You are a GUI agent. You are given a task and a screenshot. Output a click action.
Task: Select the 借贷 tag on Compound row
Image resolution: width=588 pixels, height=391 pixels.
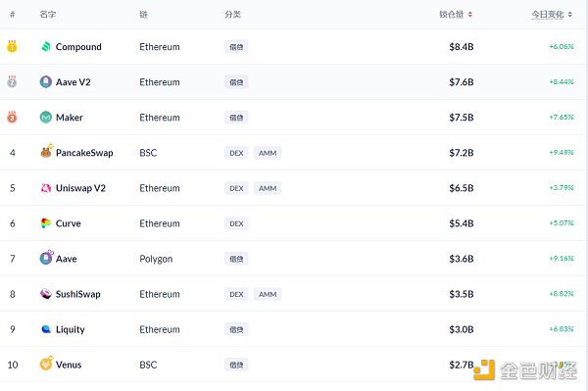click(236, 47)
